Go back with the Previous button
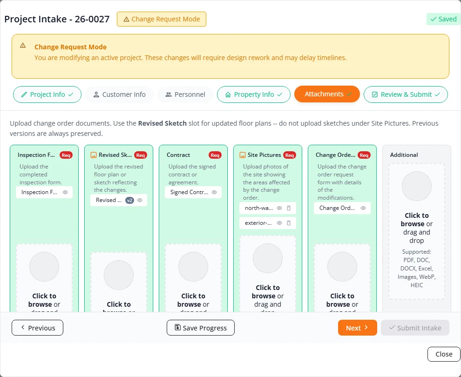This screenshot has width=461, height=377. [37, 328]
